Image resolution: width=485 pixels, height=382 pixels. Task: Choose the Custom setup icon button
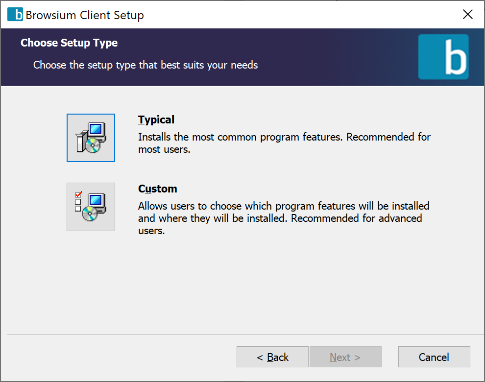pos(91,207)
